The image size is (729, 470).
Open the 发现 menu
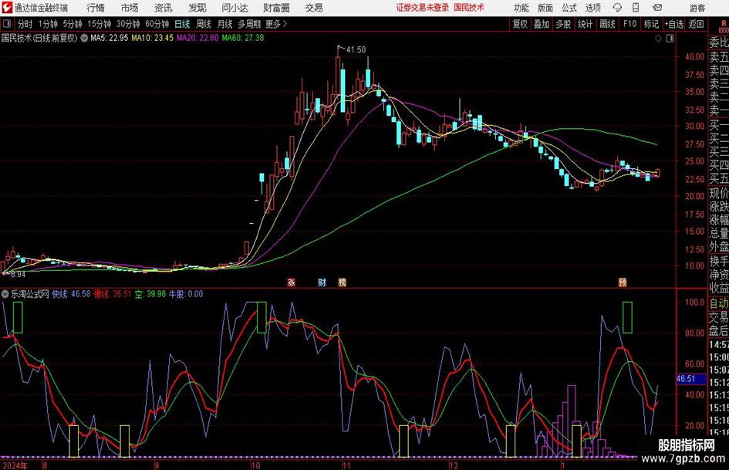197,8
